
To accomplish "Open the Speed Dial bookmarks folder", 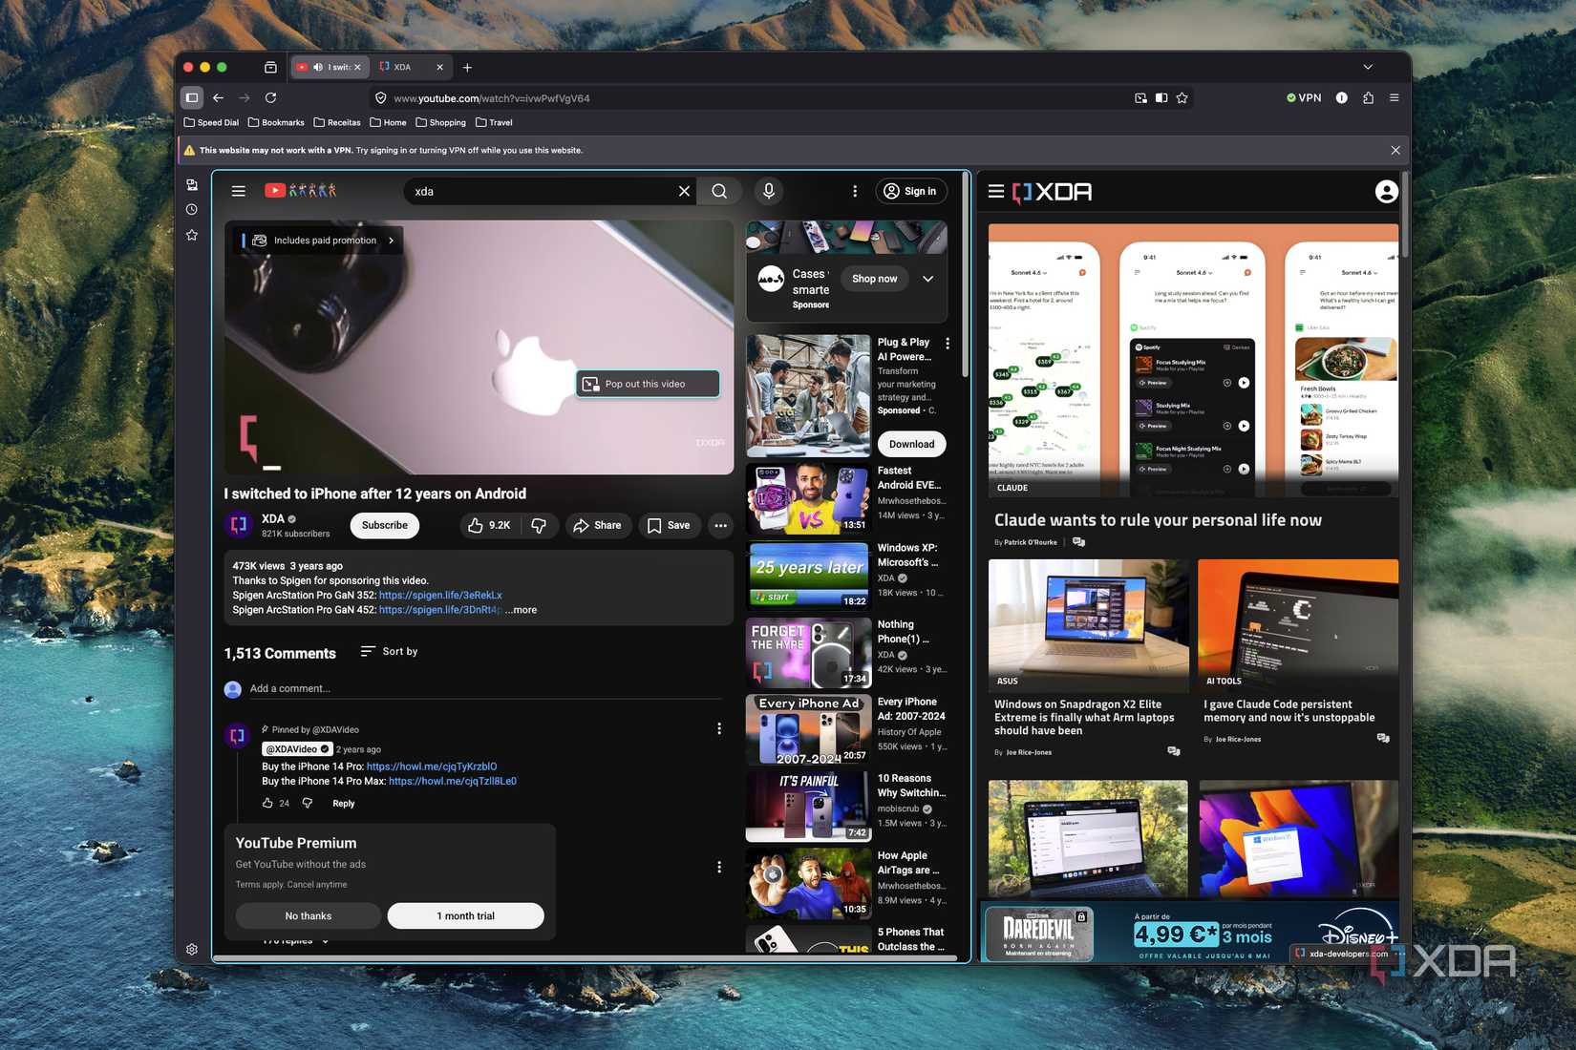I will [x=211, y=122].
